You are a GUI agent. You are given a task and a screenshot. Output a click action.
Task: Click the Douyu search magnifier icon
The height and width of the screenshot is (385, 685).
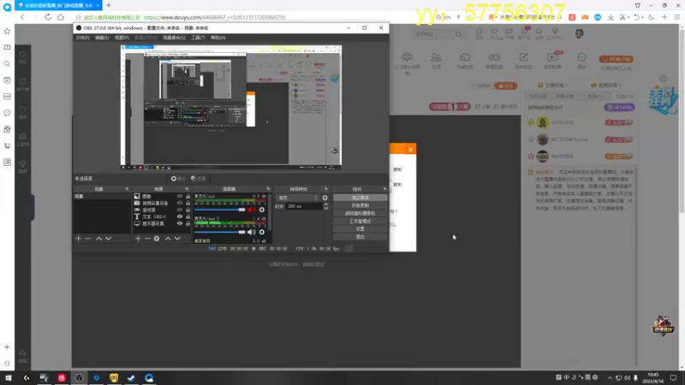pyautogui.click(x=458, y=34)
